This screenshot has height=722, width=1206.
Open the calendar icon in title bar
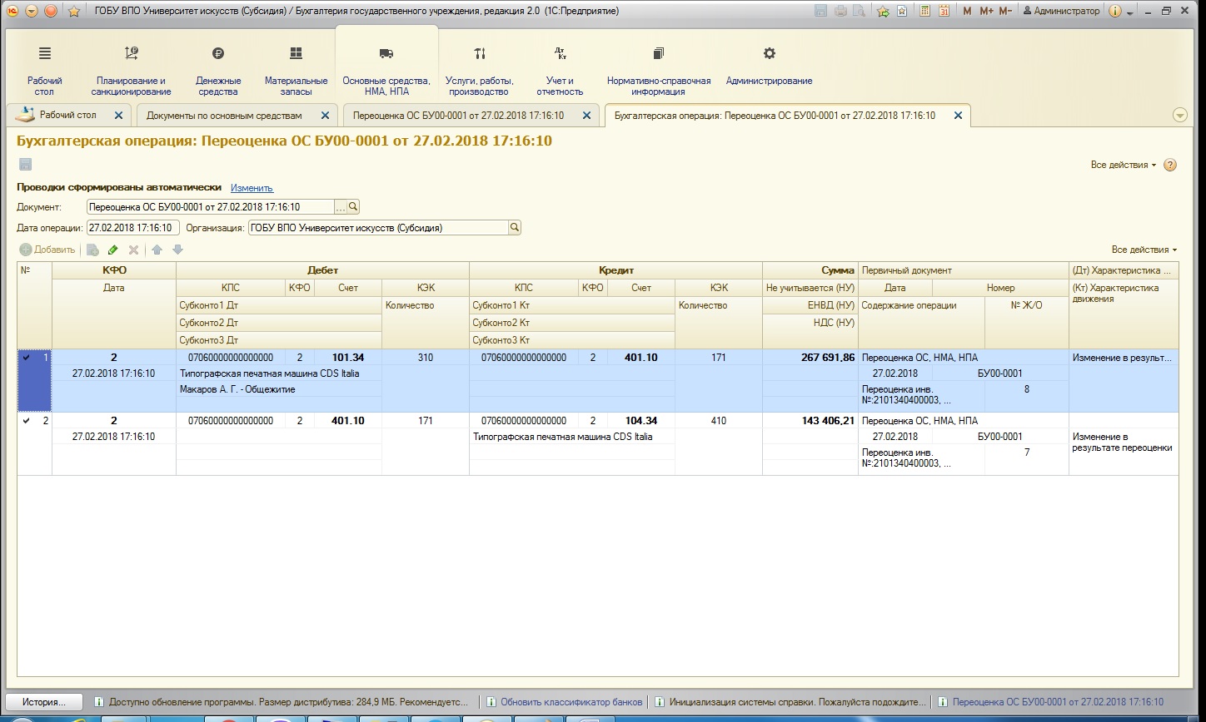click(944, 11)
